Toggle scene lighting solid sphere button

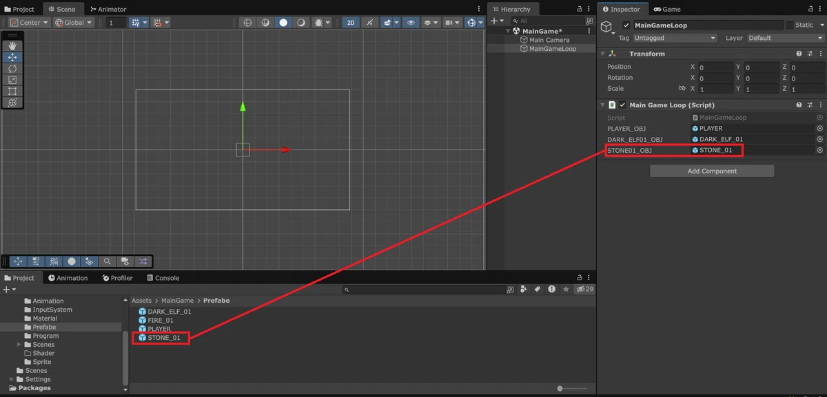pos(283,23)
